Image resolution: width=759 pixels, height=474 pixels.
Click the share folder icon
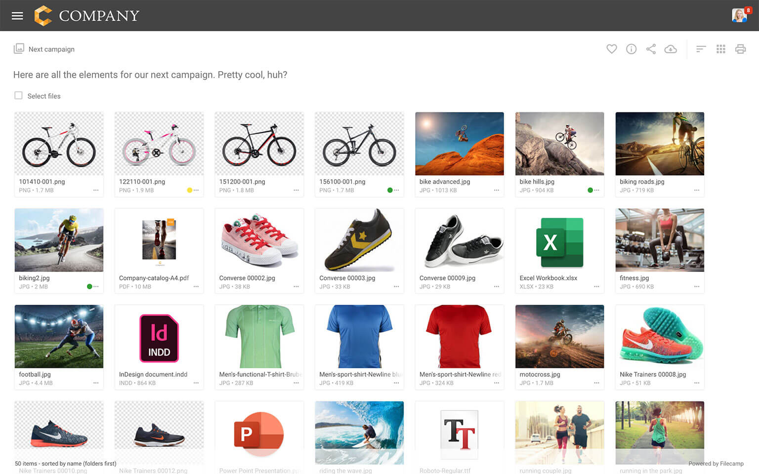point(651,49)
